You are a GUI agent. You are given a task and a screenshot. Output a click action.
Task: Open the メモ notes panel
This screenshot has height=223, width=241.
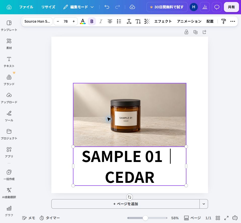(x=29, y=218)
